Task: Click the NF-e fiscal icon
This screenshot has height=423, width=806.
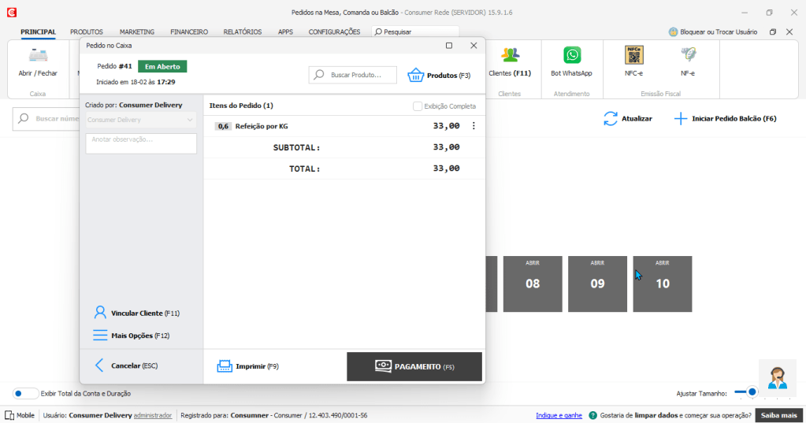Action: (688, 56)
